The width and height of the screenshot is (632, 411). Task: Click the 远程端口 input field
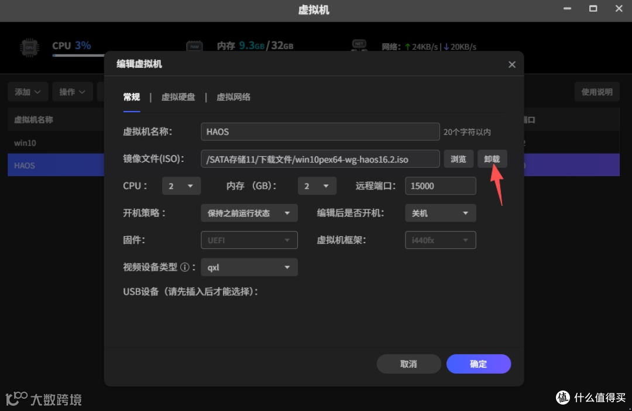[440, 185]
